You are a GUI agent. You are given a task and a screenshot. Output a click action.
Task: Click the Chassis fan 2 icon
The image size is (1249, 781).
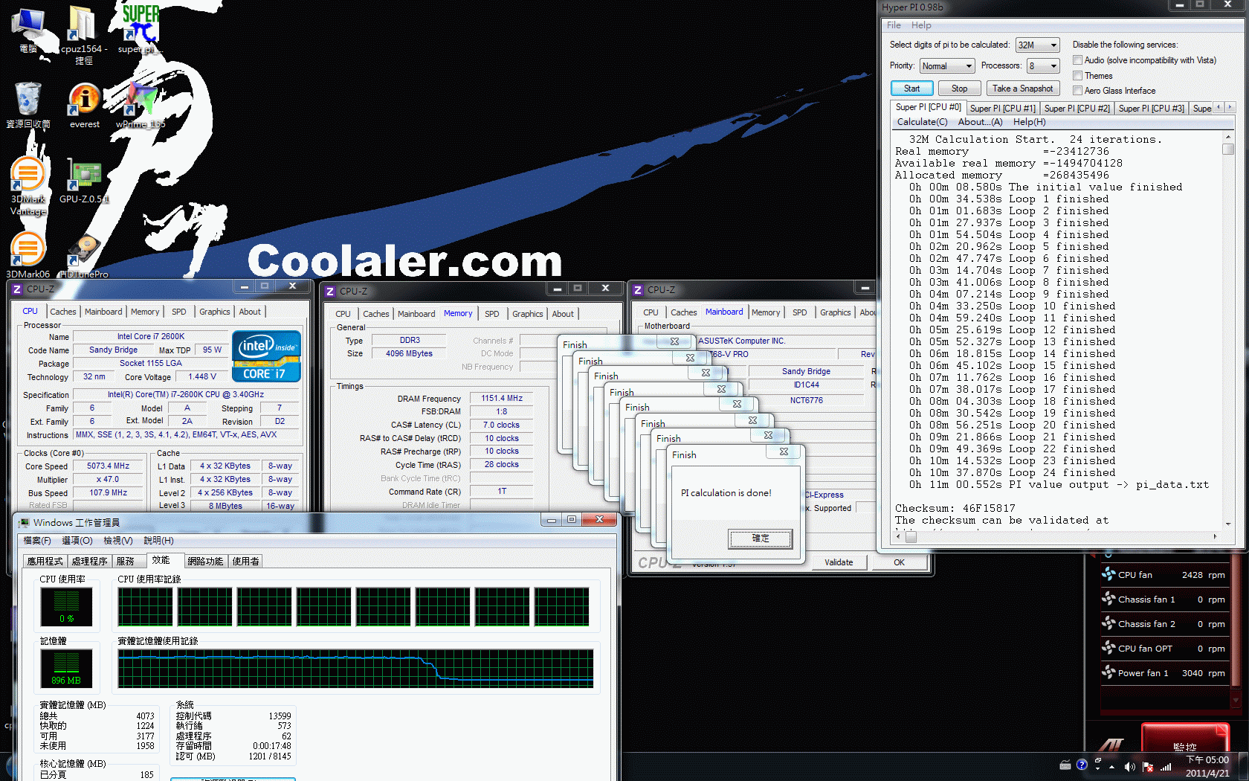coord(1108,623)
